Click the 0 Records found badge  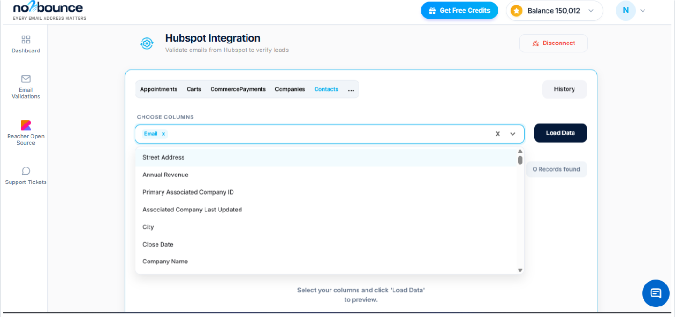pos(557,169)
